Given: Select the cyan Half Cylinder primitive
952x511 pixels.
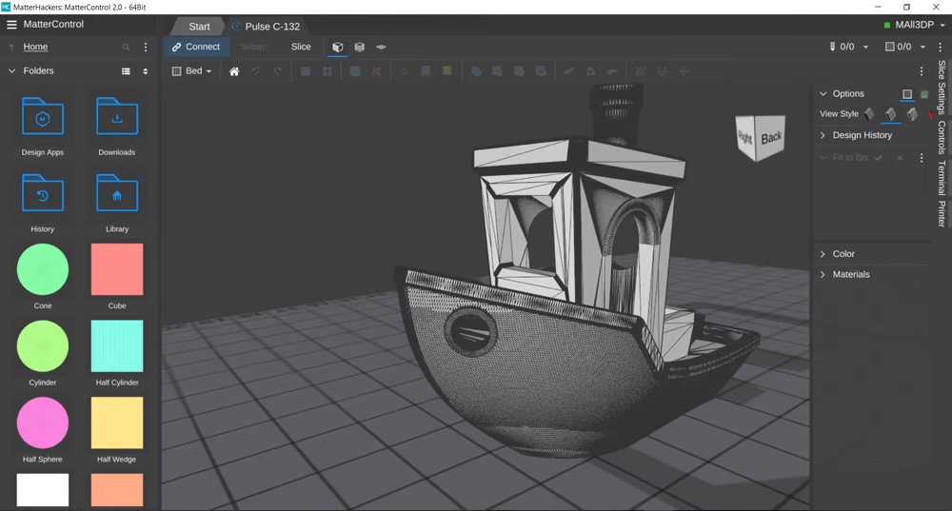Looking at the screenshot, I should (117, 346).
